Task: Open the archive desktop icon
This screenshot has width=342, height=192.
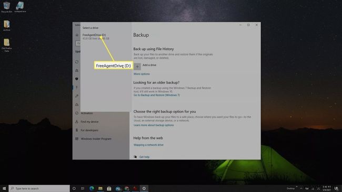Action: 6,26
